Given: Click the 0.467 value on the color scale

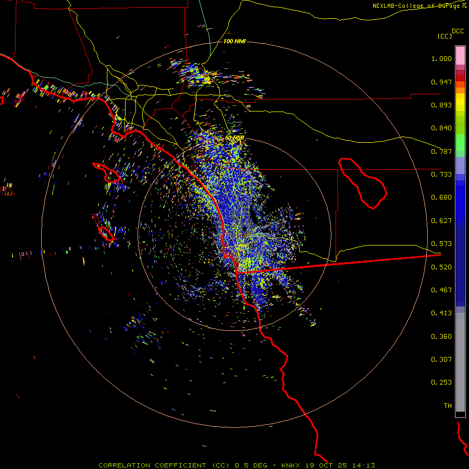Looking at the screenshot, I should pyautogui.click(x=441, y=290).
